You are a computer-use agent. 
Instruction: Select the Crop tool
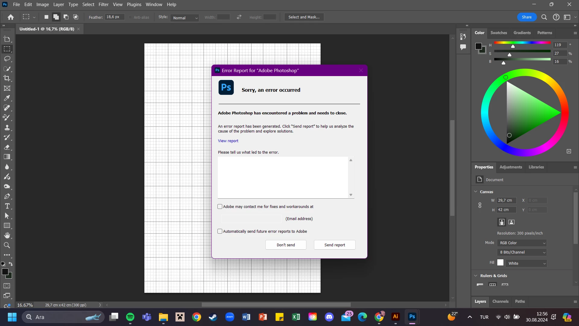click(x=7, y=78)
